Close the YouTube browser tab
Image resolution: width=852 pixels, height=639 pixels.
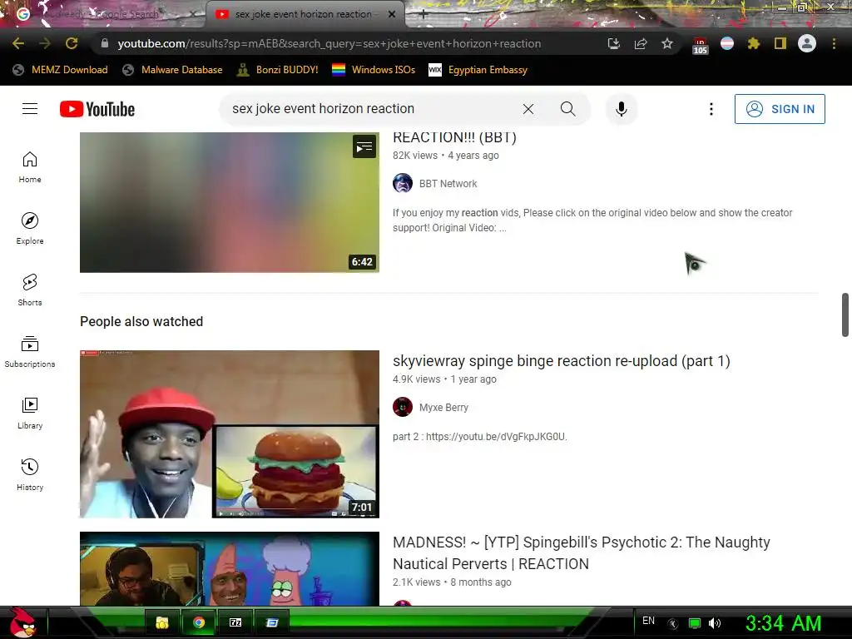point(392,14)
